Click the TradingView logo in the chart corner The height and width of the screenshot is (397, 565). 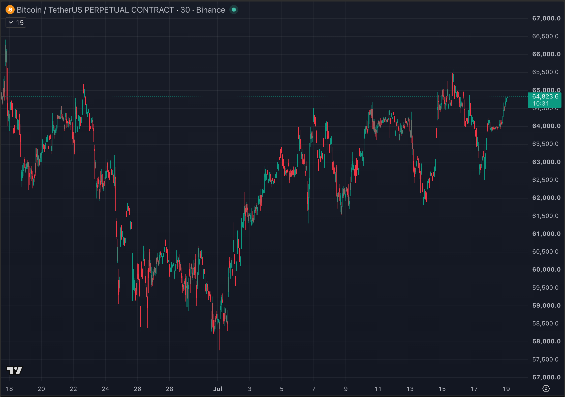[15, 370]
